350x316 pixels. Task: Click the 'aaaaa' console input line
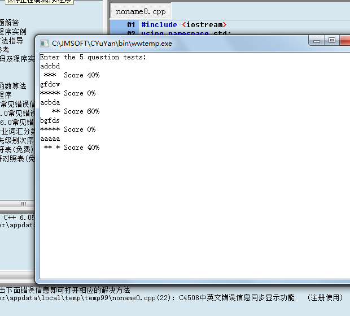point(50,139)
